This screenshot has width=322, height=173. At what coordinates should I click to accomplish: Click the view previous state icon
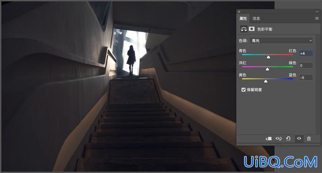[278, 139]
